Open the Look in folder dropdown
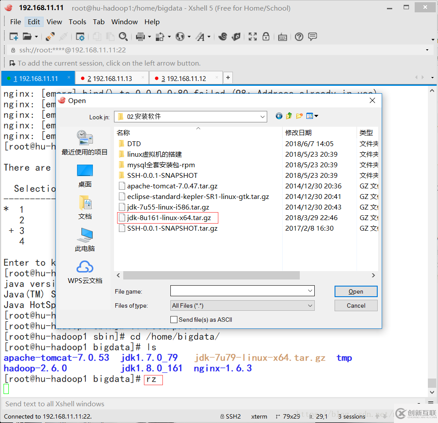438x423 pixels. [263, 116]
